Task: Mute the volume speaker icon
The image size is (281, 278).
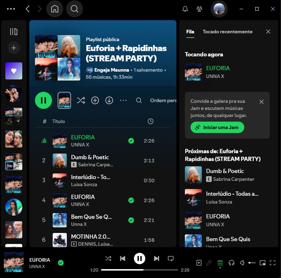Action: click(242, 263)
